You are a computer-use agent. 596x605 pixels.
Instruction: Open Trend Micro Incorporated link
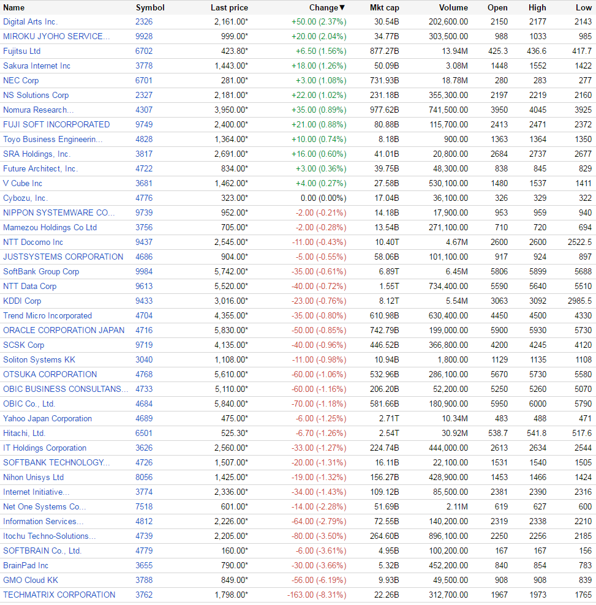coord(48,315)
